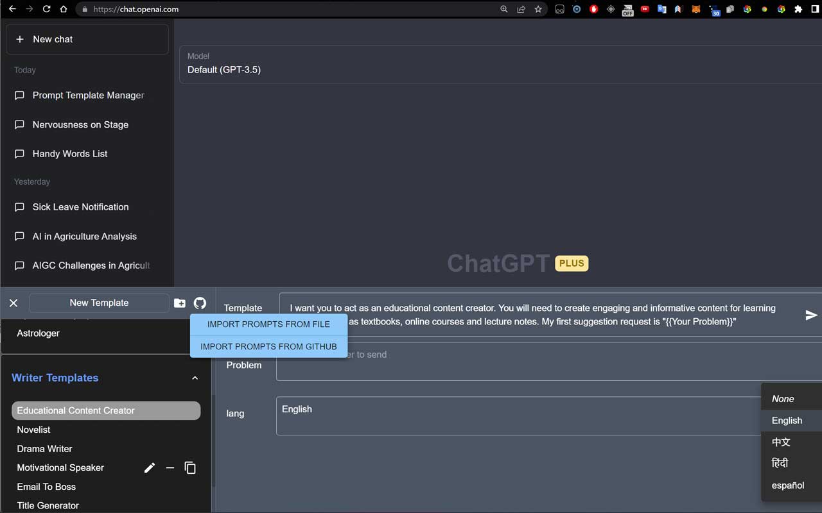Collapse the Writer Templates section
This screenshot has height=513, width=822.
tap(195, 378)
